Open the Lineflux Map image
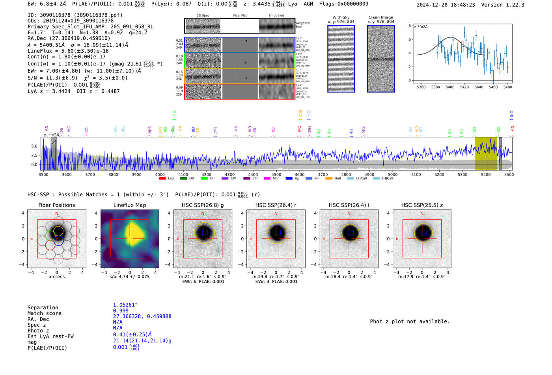552x375 pixels. [130, 239]
